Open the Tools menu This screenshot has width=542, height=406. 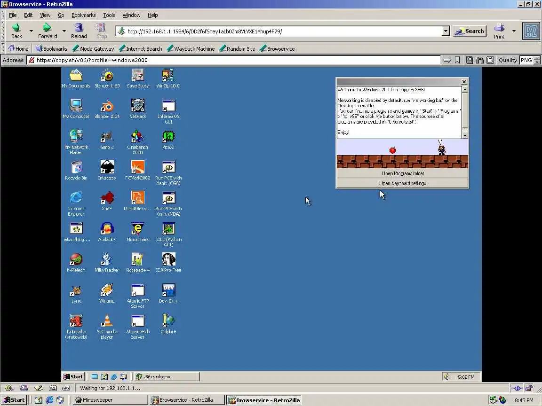point(109,15)
